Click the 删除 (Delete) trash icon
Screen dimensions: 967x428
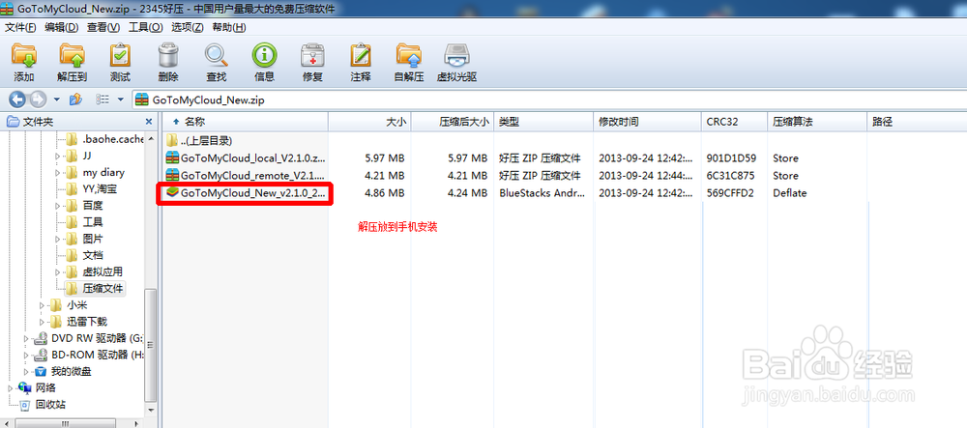point(168,55)
